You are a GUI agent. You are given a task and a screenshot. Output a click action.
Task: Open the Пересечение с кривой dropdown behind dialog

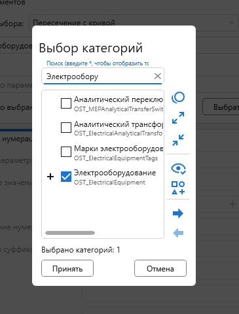point(134,23)
